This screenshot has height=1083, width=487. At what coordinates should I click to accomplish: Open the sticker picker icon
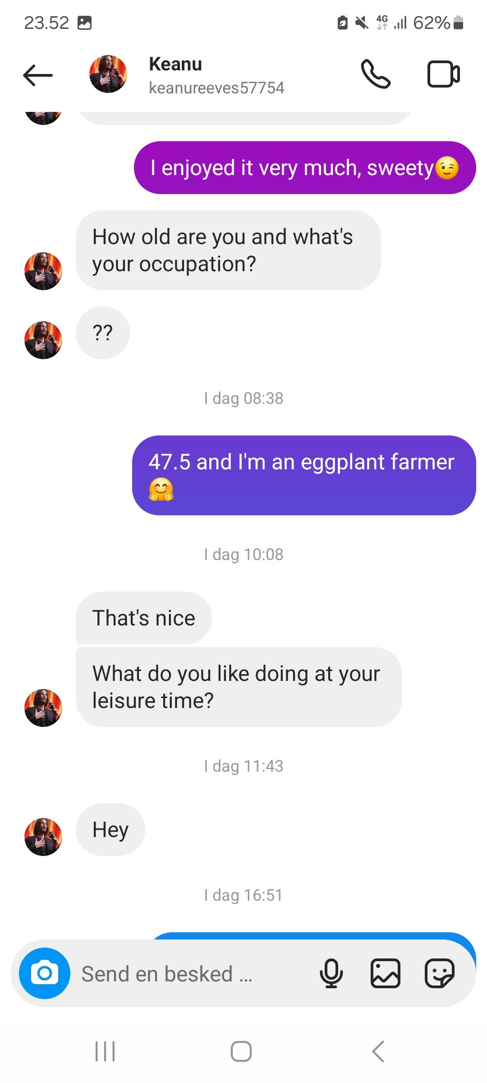(x=439, y=973)
